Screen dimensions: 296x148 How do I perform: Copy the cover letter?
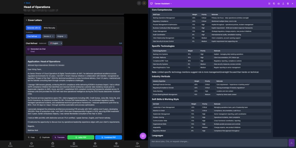31,137
